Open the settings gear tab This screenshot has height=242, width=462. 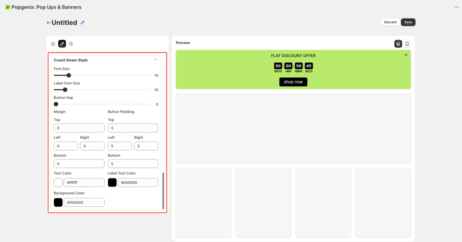click(71, 44)
